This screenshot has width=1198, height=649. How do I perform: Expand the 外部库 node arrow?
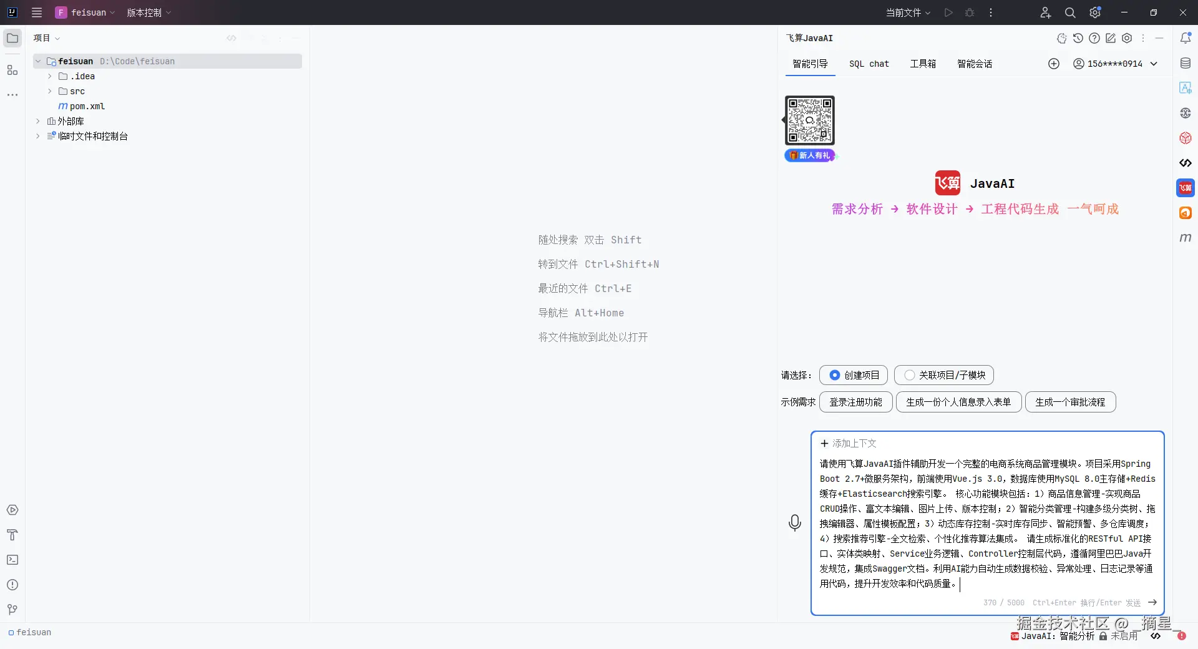pyautogui.click(x=38, y=121)
